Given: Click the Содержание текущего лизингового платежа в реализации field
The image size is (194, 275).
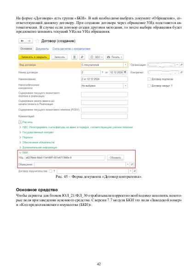Looking at the screenshot, I should [x=104, y=94].
